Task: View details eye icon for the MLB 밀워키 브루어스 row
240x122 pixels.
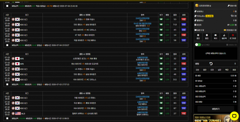Action: [161, 113]
